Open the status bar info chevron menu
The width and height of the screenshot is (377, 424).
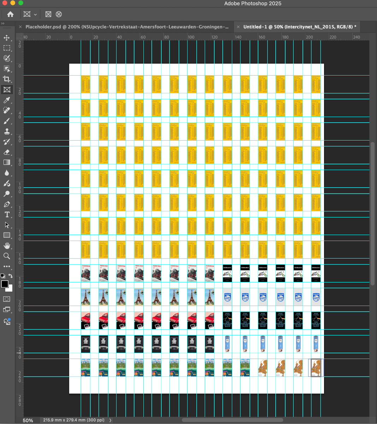pyautogui.click(x=110, y=420)
